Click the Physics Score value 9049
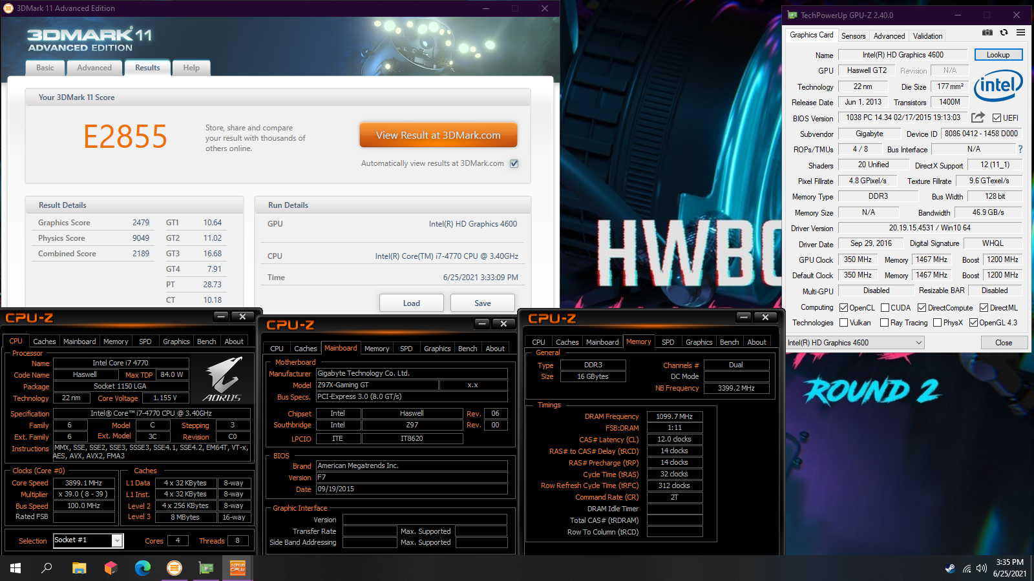Screen dimensions: 1034x581 (x=141, y=238)
